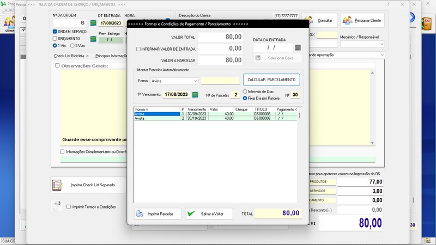Tick the Orçamento checkbox
436x245 pixels.
pyautogui.click(x=55, y=39)
